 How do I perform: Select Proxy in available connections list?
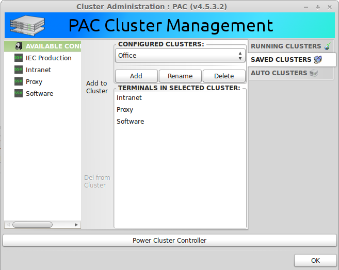[x=43, y=81]
